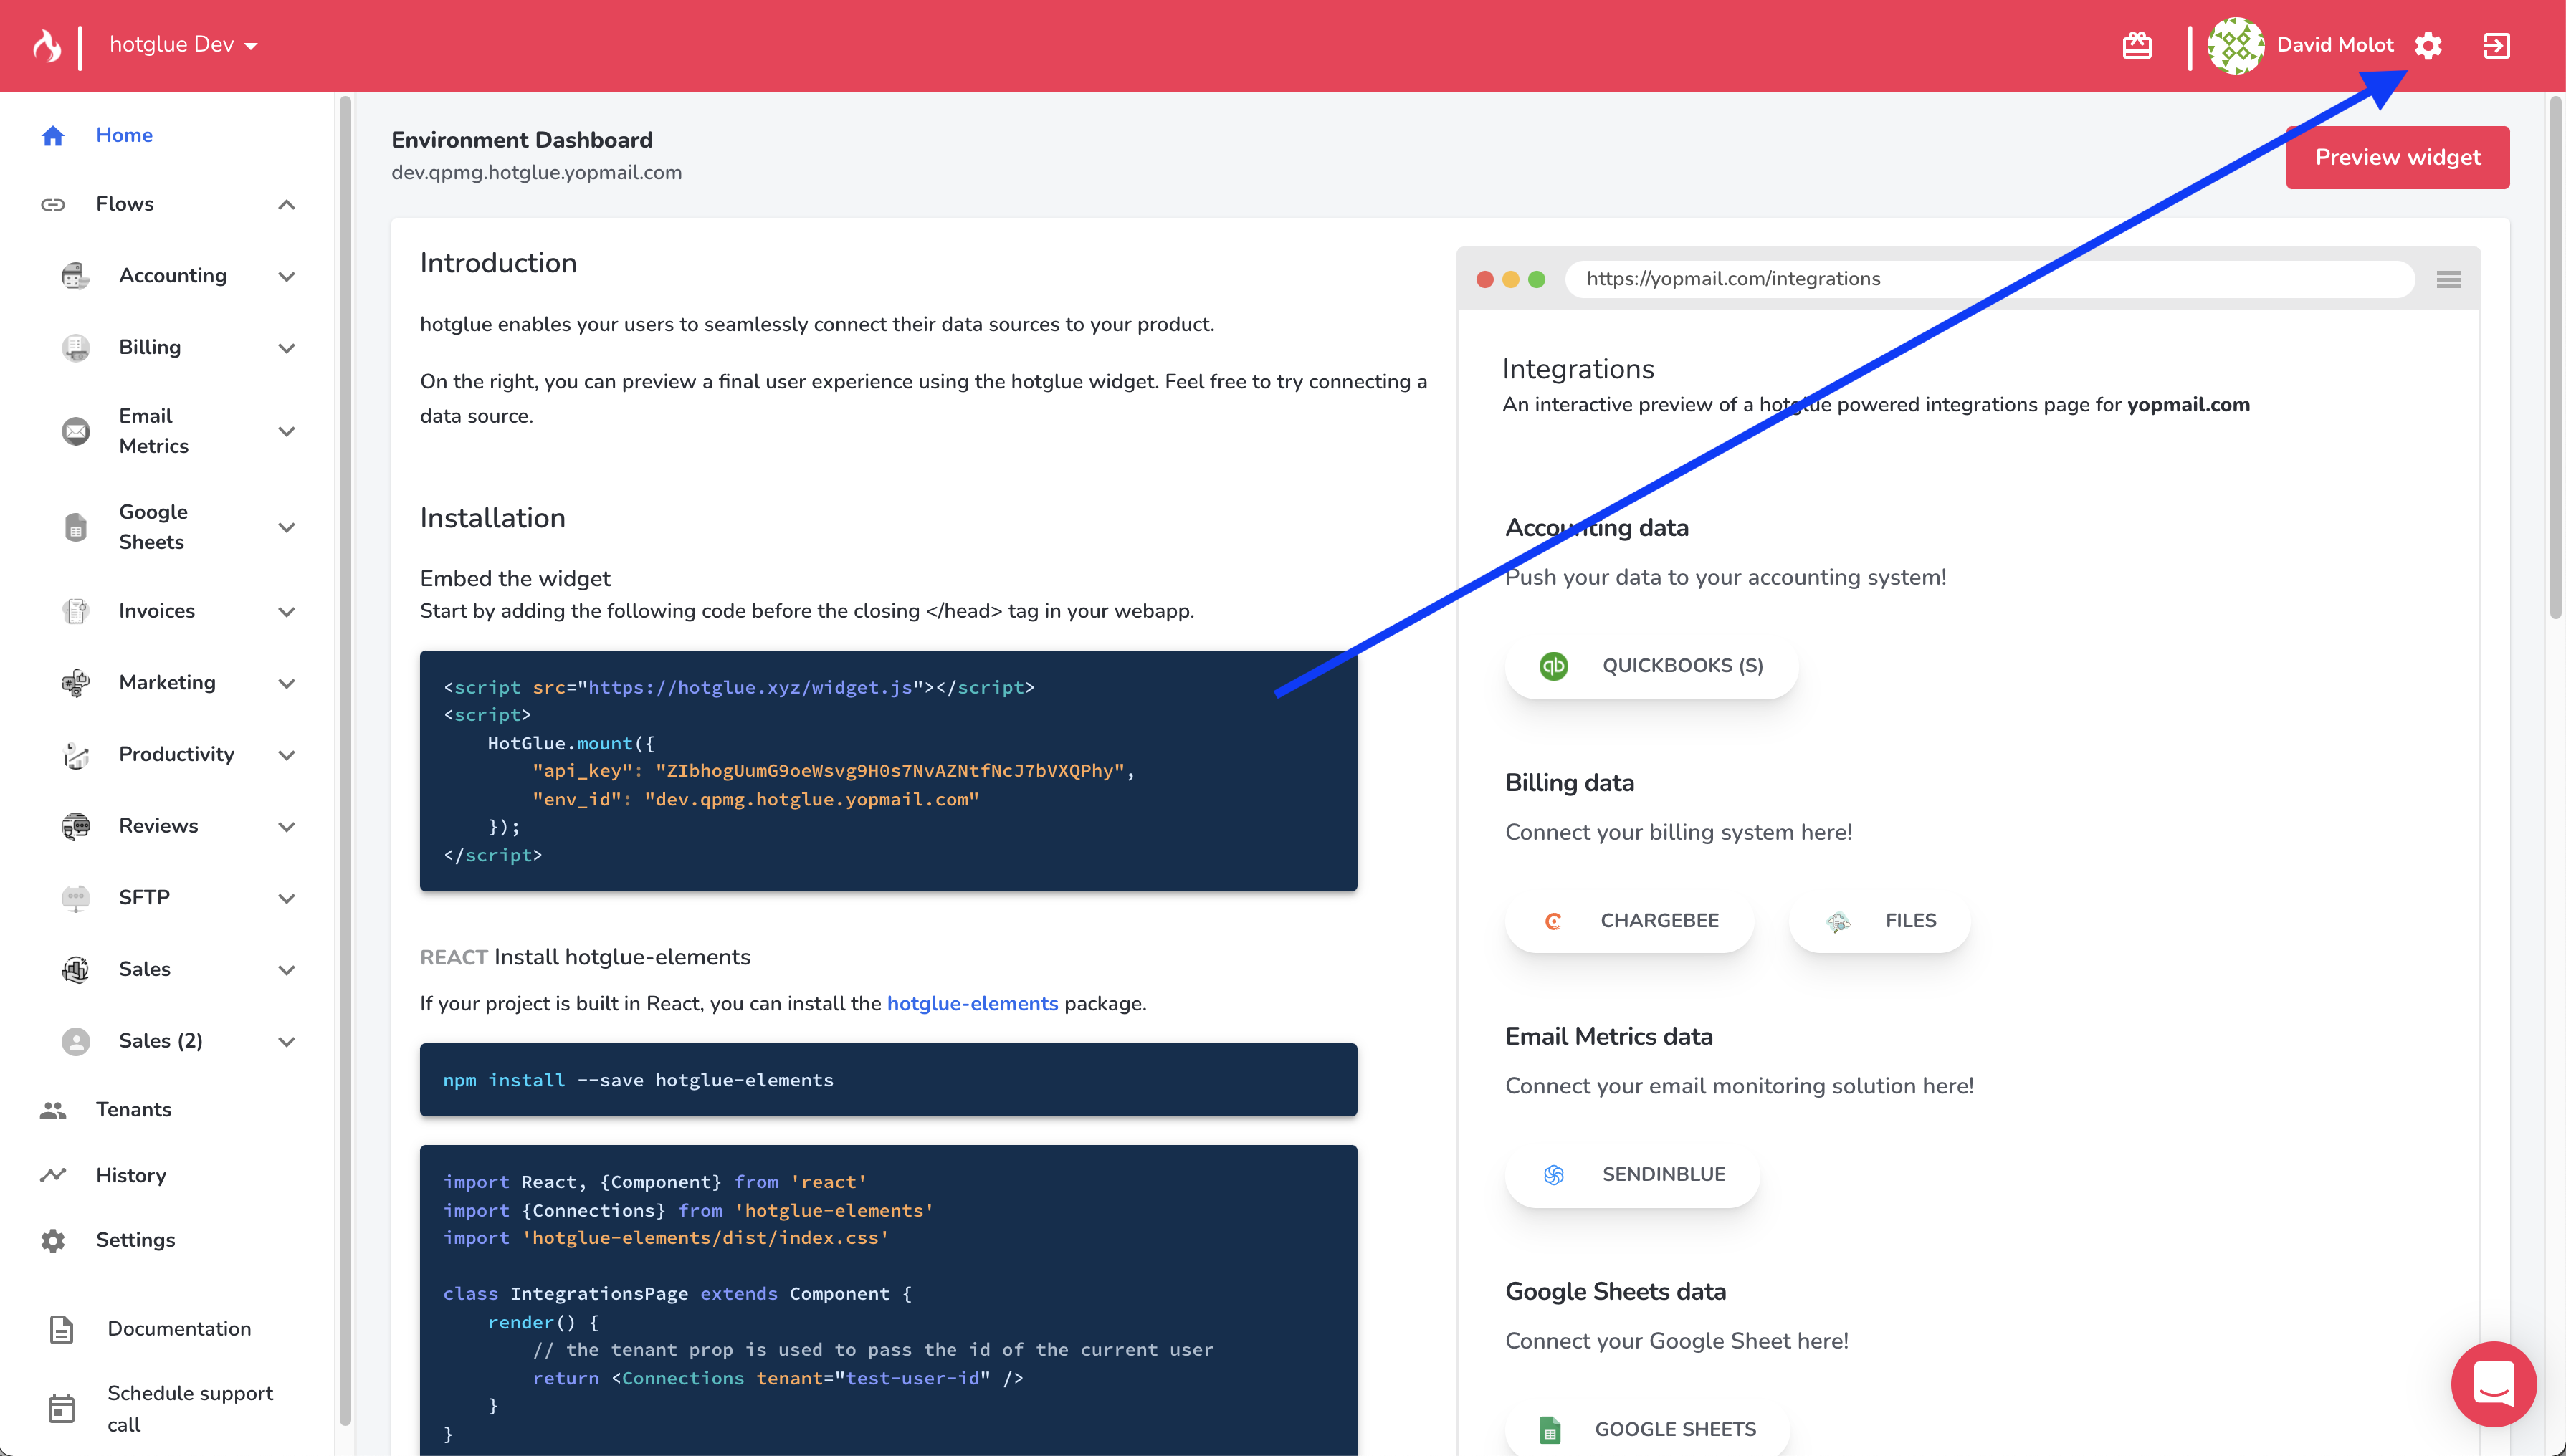Click the preview URL address field

point(1990,279)
